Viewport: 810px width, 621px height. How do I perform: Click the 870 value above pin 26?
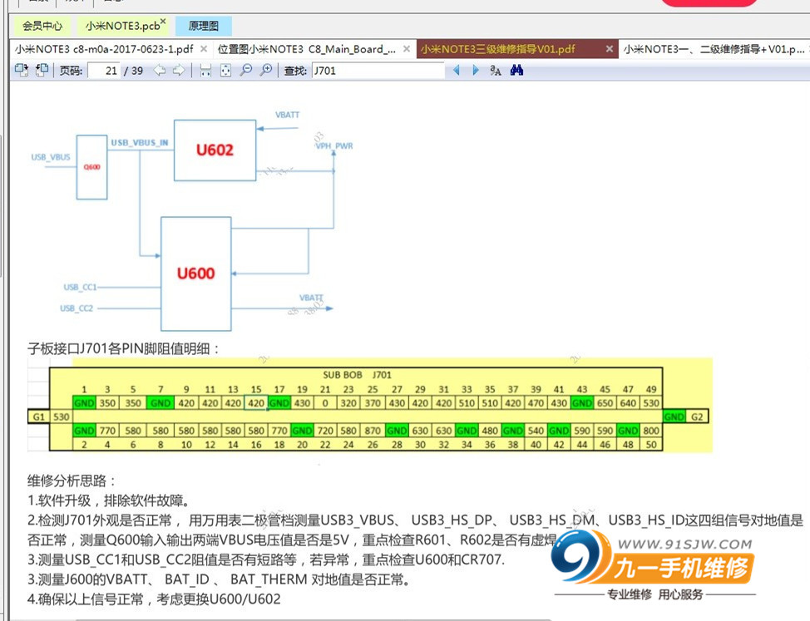coord(373,431)
